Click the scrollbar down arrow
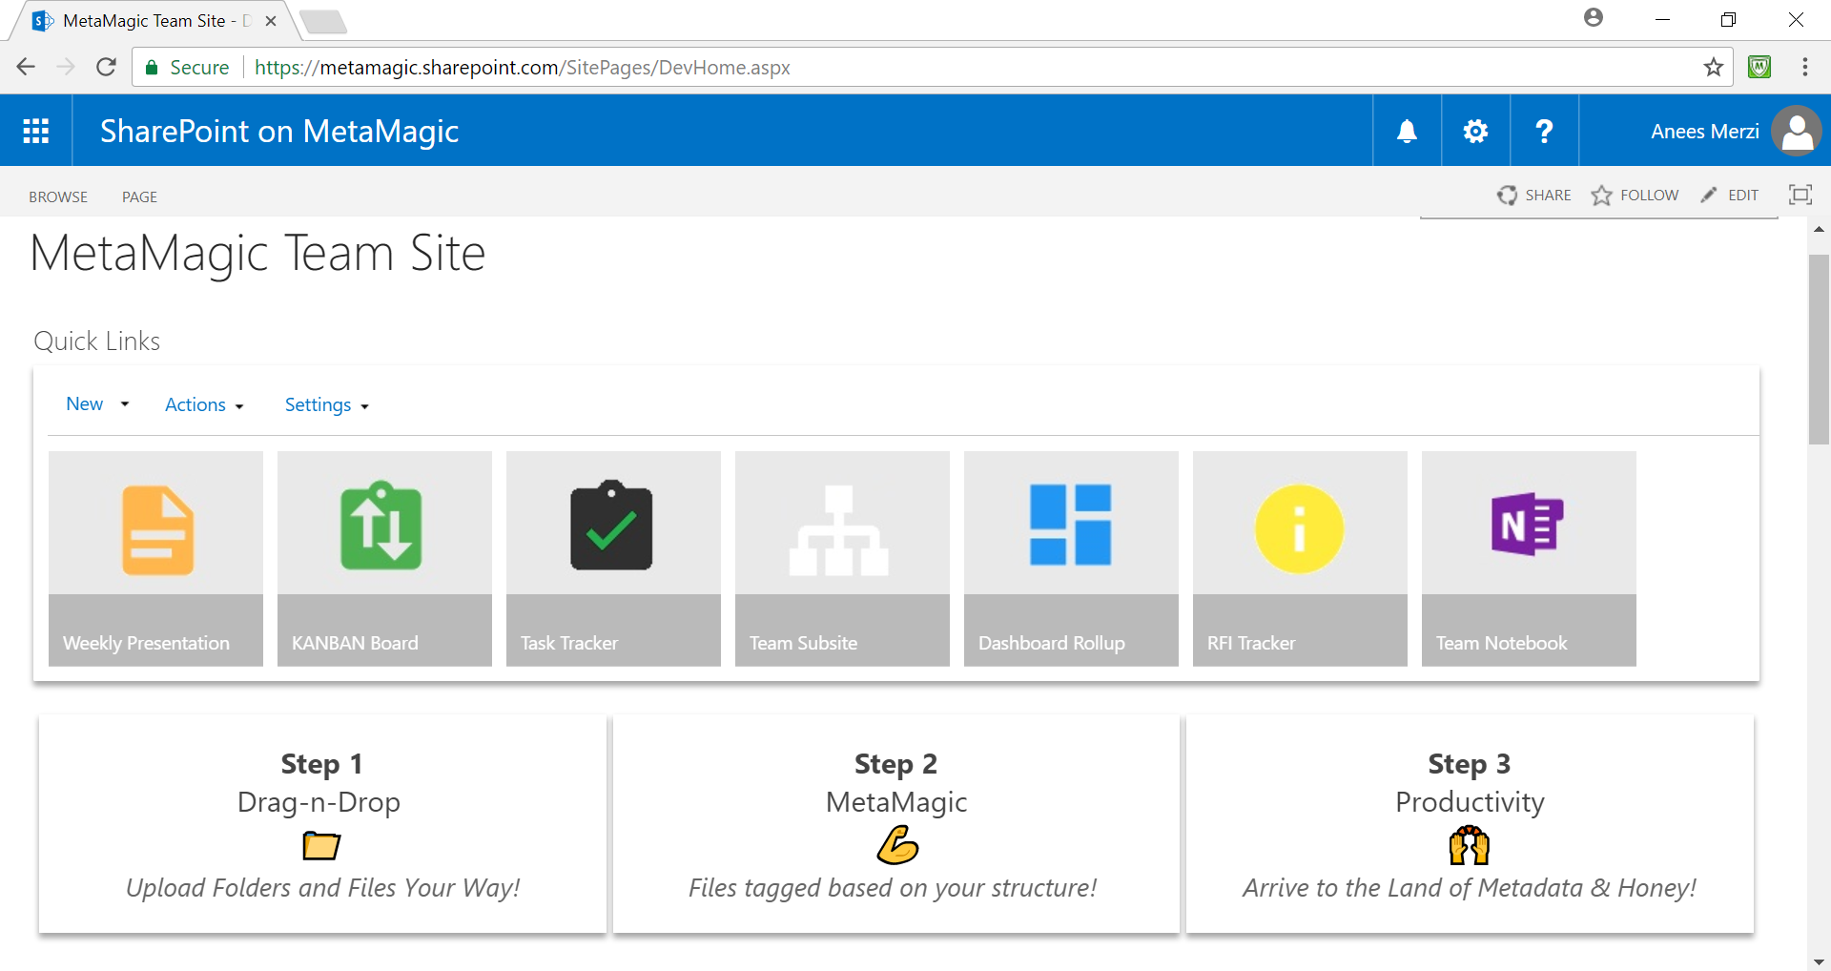 (1819, 961)
